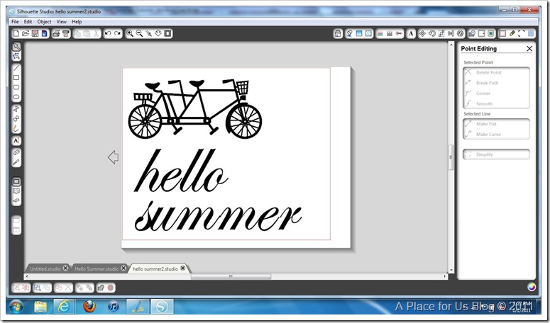Open the Help menu
This screenshot has height=323, width=550.
click(77, 22)
